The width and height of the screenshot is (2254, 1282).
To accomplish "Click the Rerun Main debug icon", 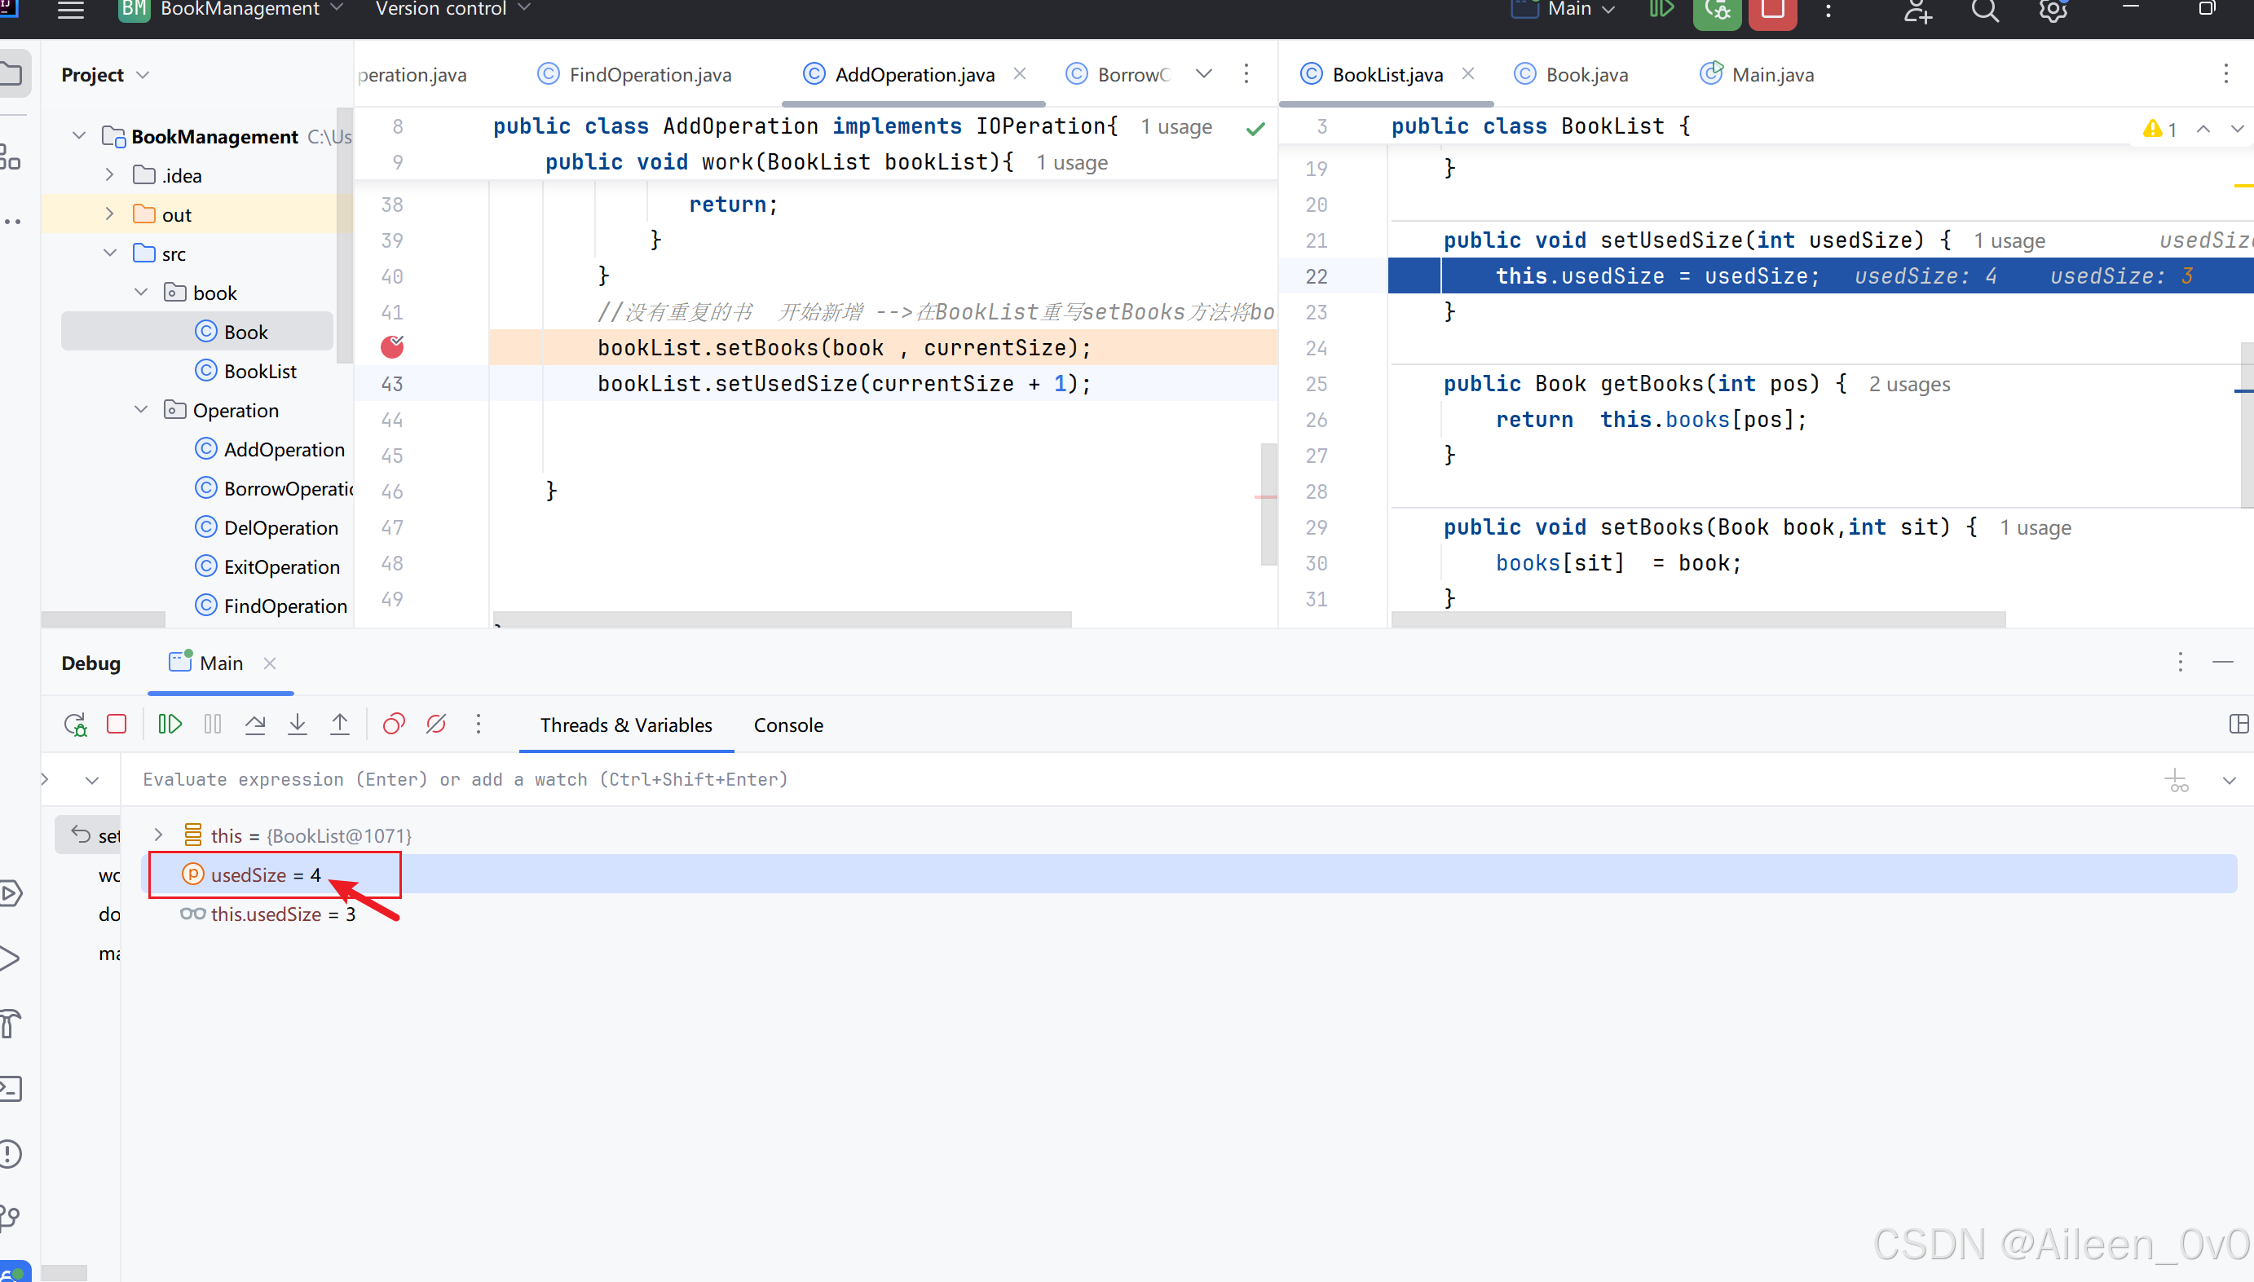I will [x=76, y=725].
